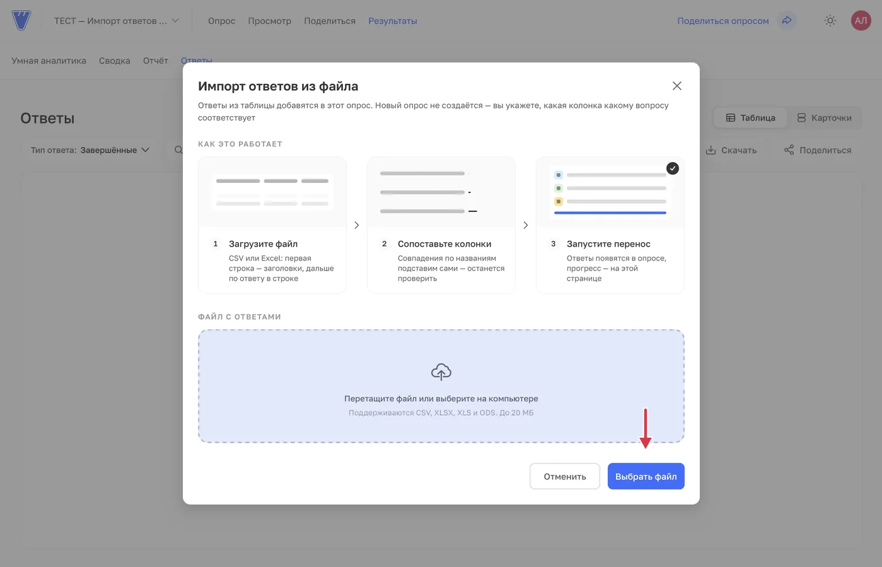Click the file drop zone area
The image size is (882, 567).
coord(441,386)
